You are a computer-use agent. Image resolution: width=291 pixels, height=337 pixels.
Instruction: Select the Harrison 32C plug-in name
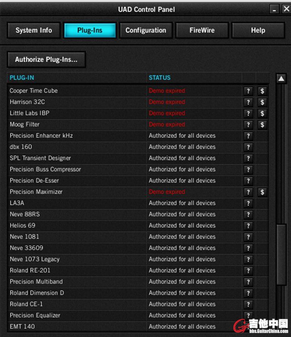coord(27,102)
